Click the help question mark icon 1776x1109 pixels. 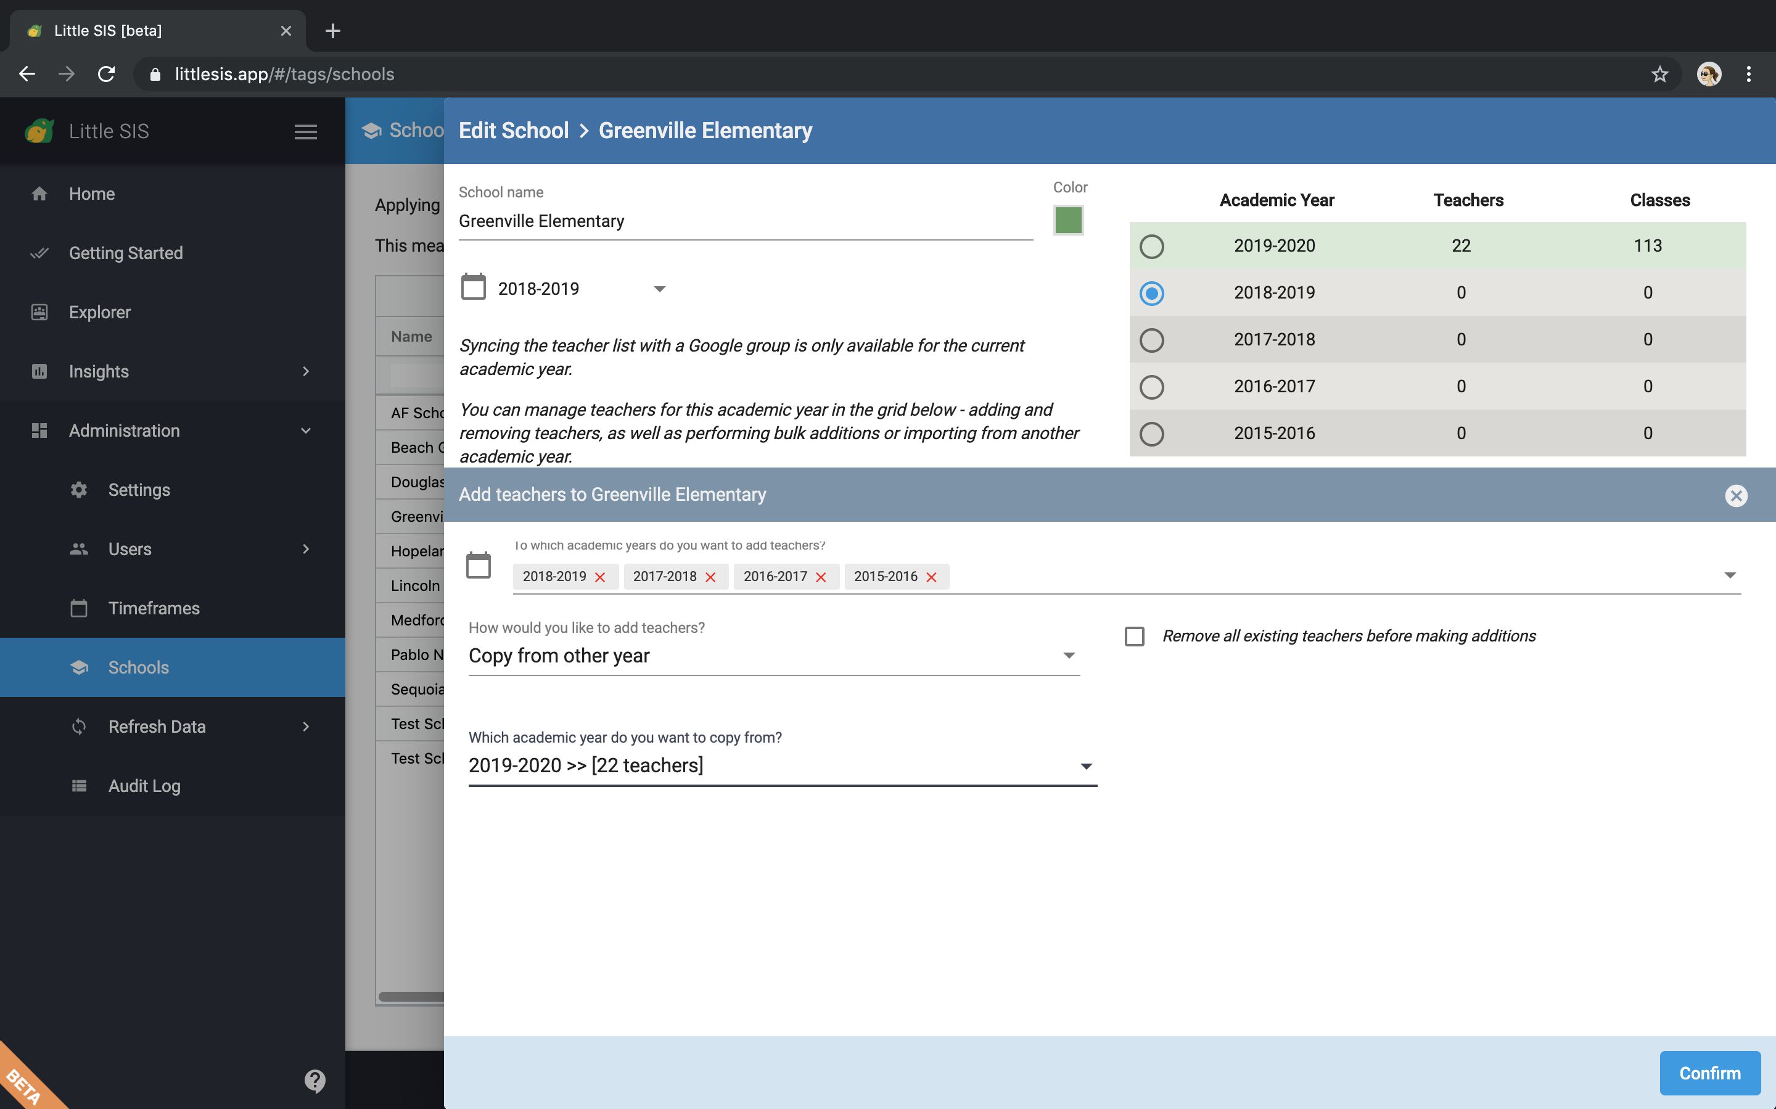pos(314,1079)
